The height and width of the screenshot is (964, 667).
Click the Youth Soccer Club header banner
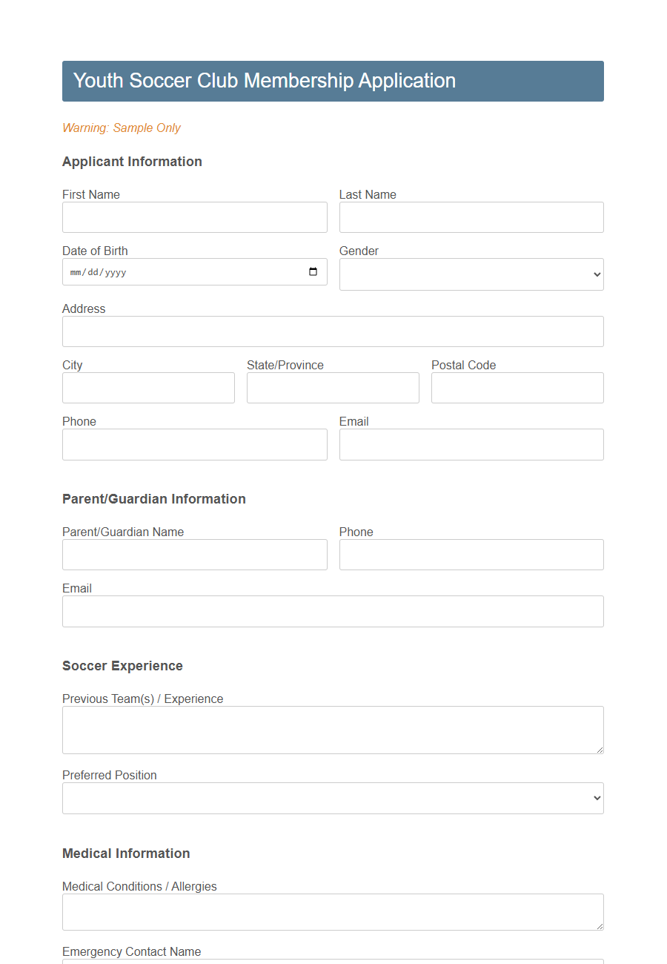[x=332, y=81]
